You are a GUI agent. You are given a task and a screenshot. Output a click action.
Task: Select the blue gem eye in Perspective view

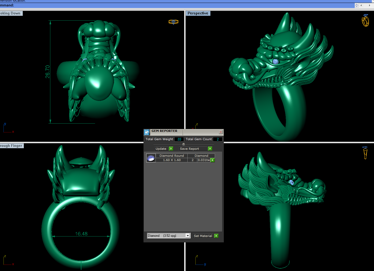coord(275,62)
